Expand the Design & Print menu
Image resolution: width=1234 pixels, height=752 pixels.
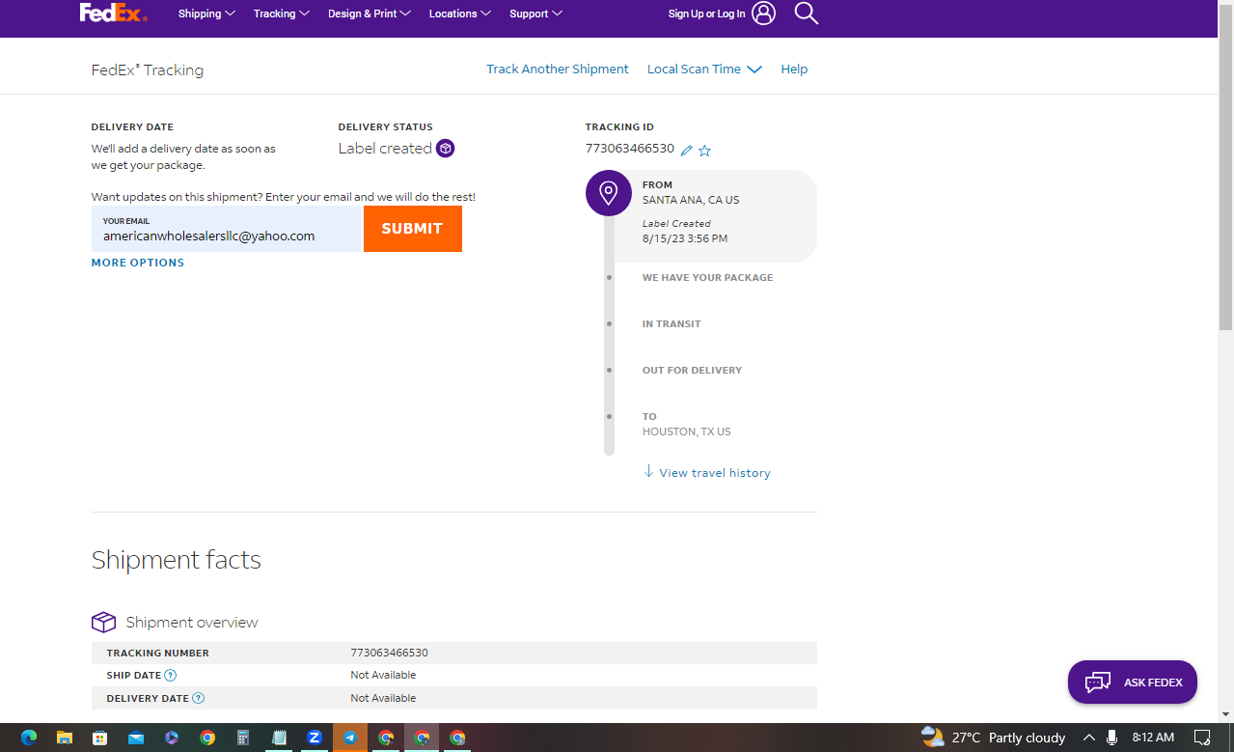click(x=370, y=14)
